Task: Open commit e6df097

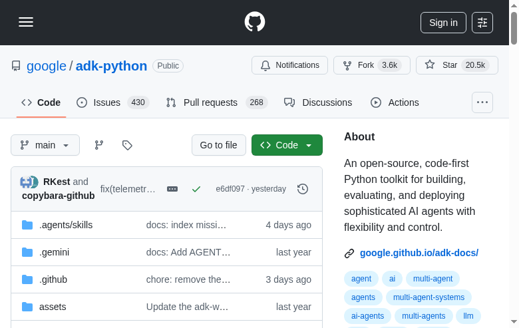Action: [230, 189]
